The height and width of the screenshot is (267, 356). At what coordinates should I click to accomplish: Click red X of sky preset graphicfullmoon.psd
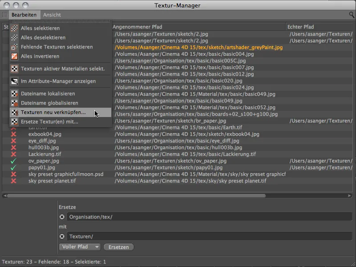coord(14,174)
